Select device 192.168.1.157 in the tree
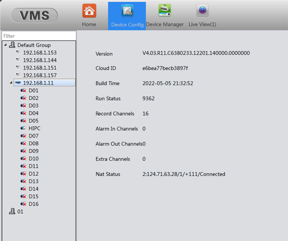Viewport: 288px width, 241px height. 40,75
